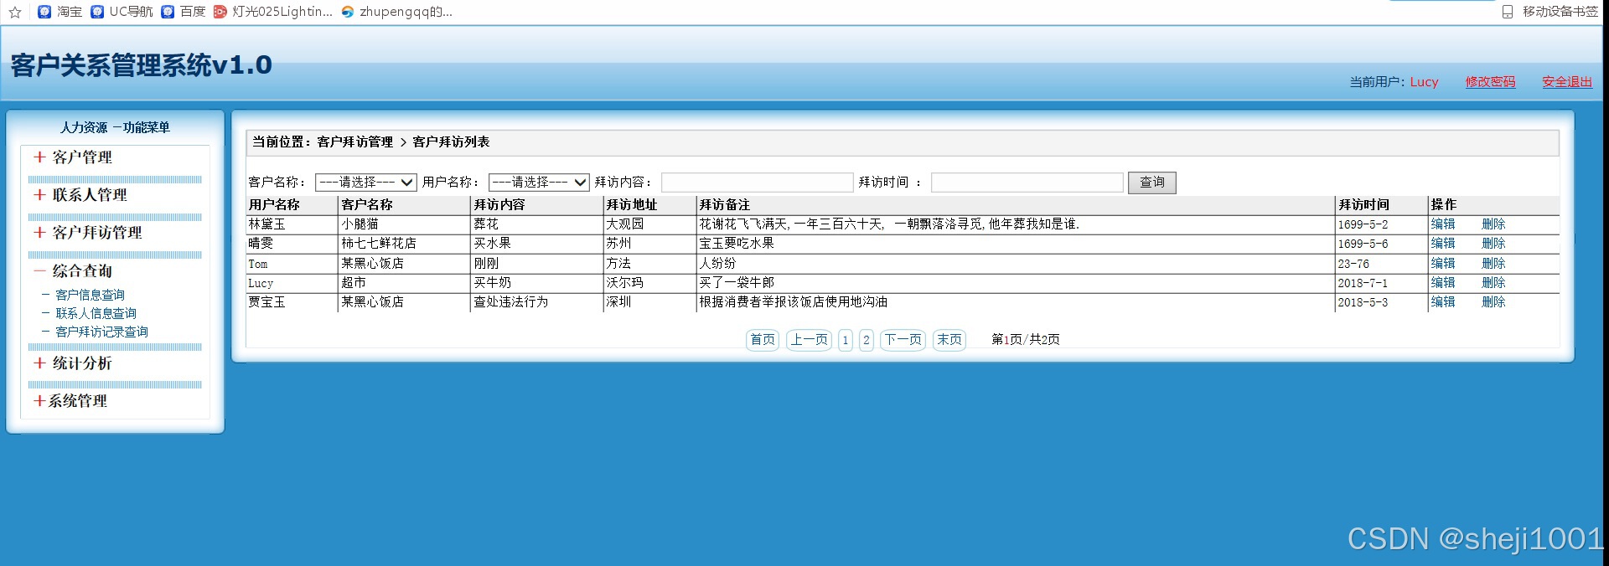Delete the Lucy visit record
The height and width of the screenshot is (566, 1609).
(1493, 283)
